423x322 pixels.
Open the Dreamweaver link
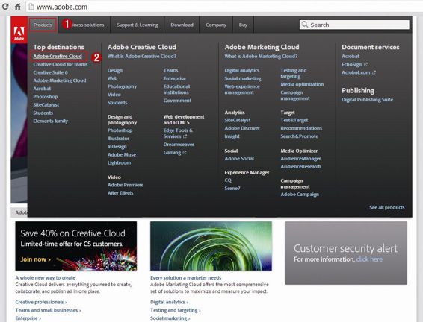(x=179, y=145)
